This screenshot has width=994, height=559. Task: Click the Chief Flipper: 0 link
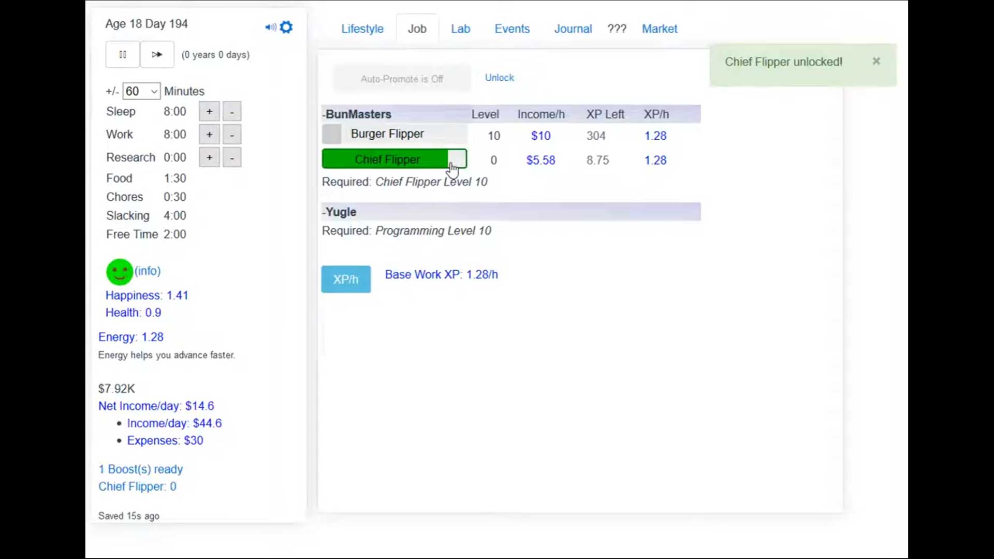pyautogui.click(x=137, y=487)
